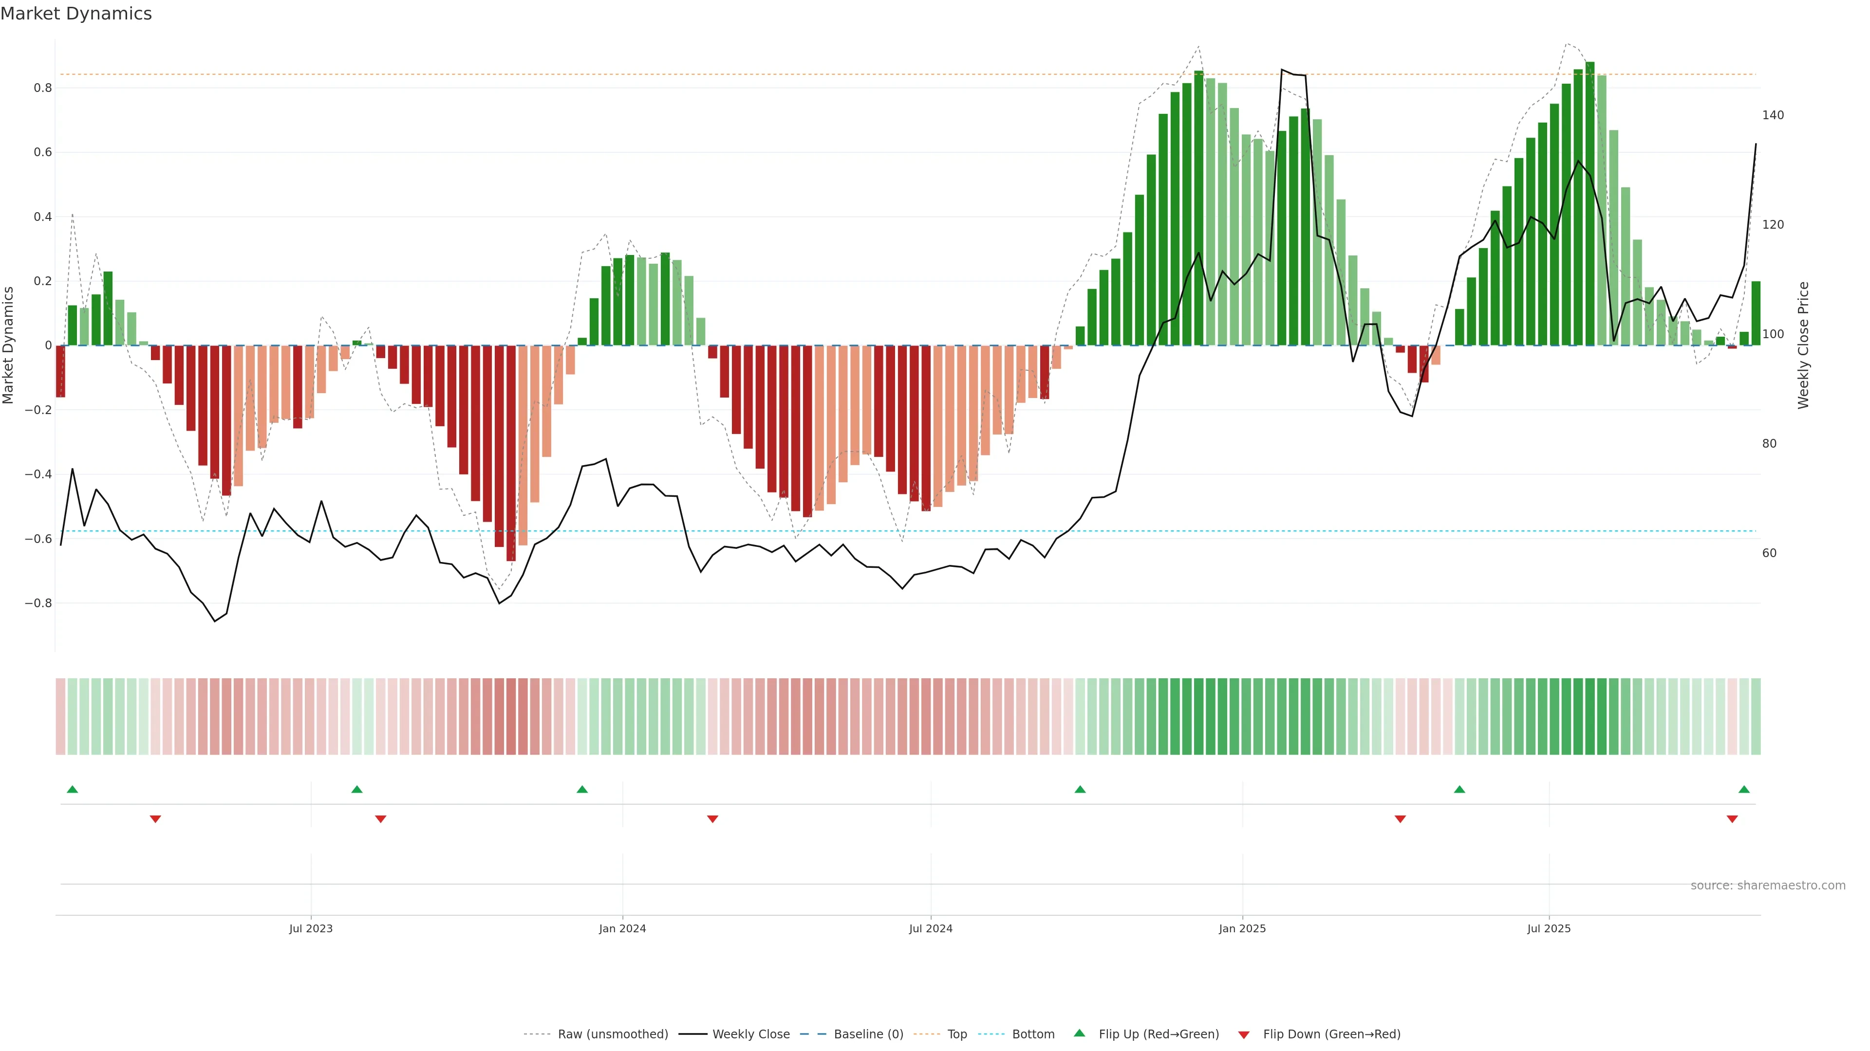This screenshot has width=1870, height=1051.
Task: Toggle the Bottom legend entry
Action: click(1033, 1034)
